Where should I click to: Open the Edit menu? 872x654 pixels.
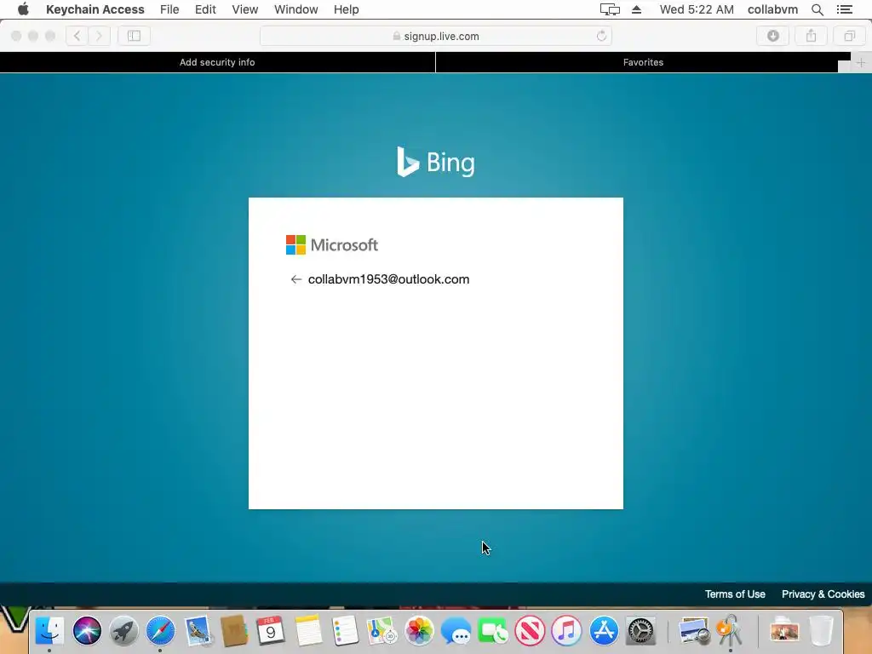[x=205, y=9]
